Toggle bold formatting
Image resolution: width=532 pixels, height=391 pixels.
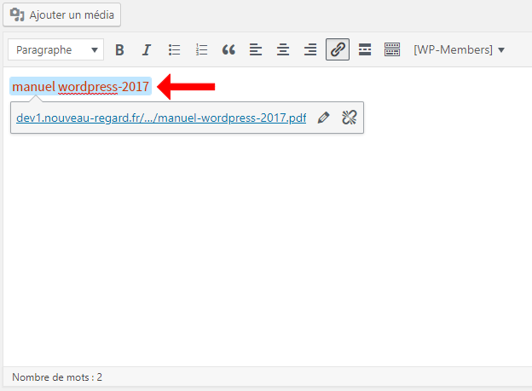click(119, 50)
